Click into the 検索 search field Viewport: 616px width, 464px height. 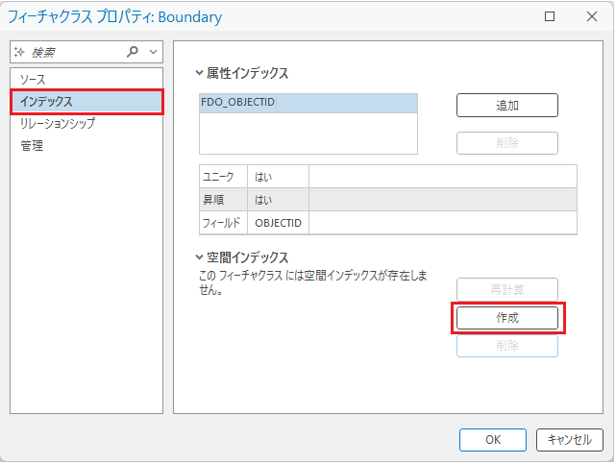pyautogui.click(x=72, y=52)
